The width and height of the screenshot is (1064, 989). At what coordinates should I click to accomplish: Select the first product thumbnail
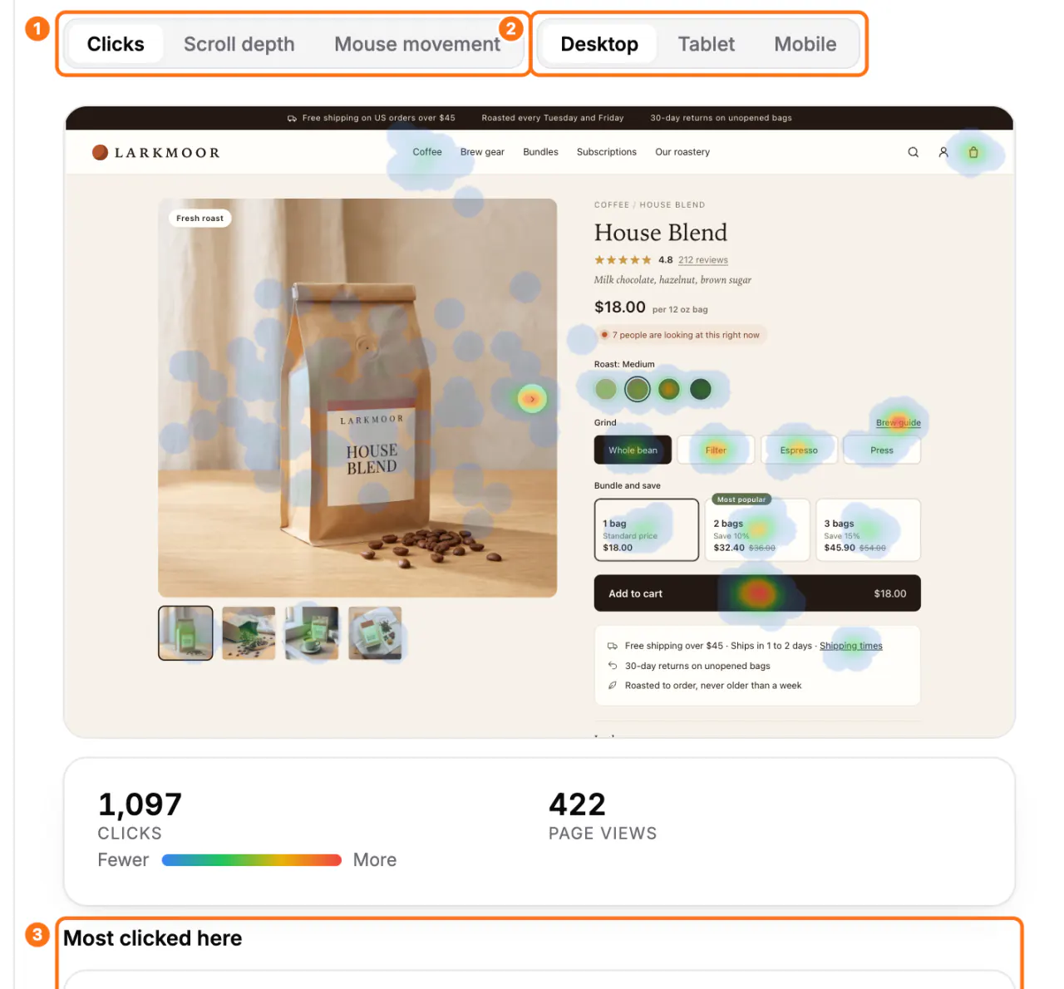pos(185,633)
